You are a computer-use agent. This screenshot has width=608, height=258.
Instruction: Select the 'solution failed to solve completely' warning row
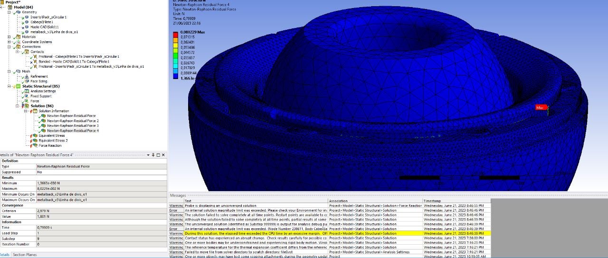coord(330,215)
